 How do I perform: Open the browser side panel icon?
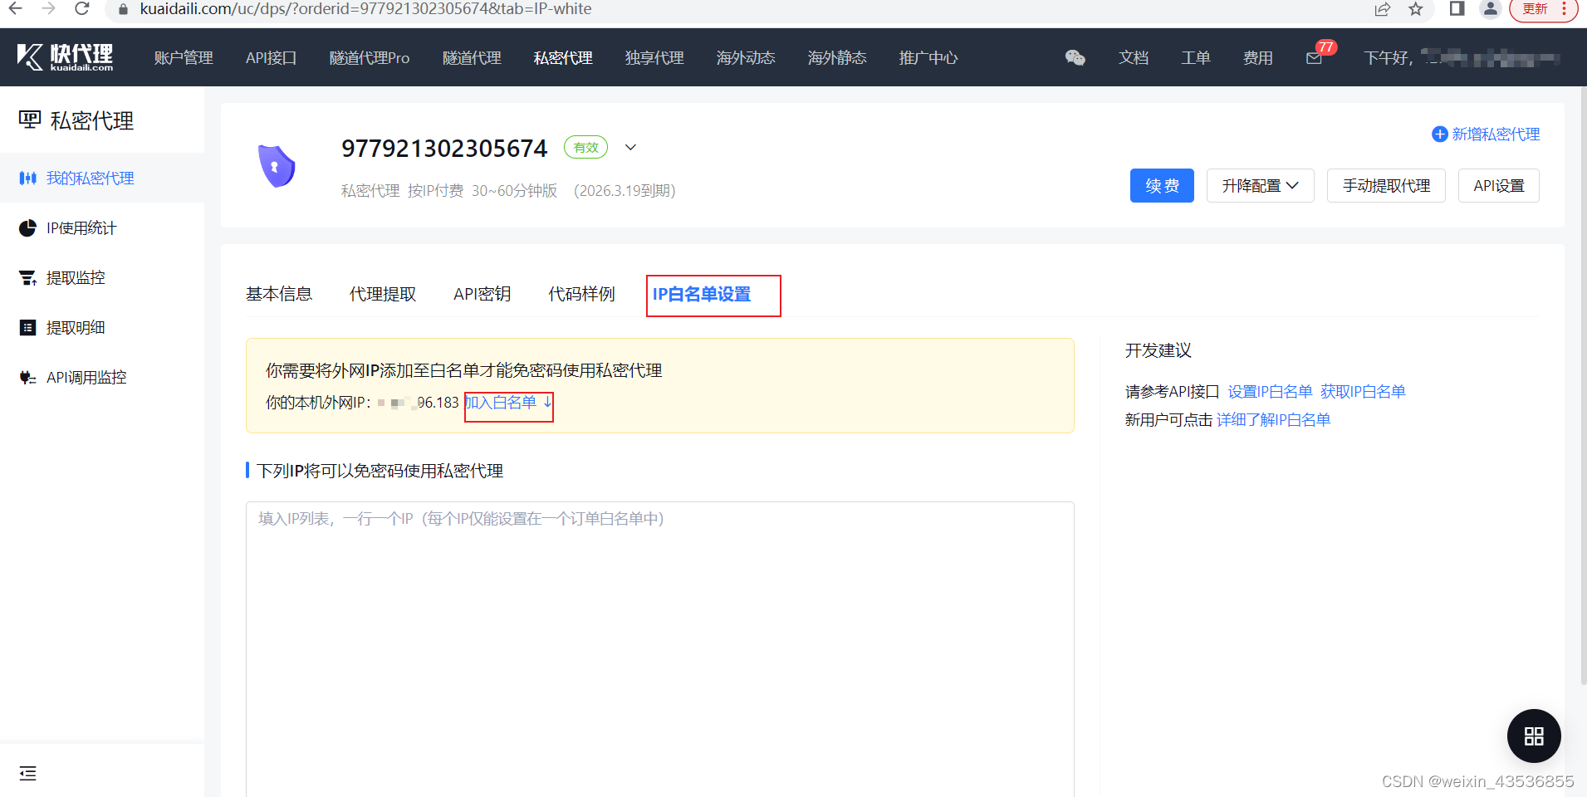click(x=1457, y=9)
